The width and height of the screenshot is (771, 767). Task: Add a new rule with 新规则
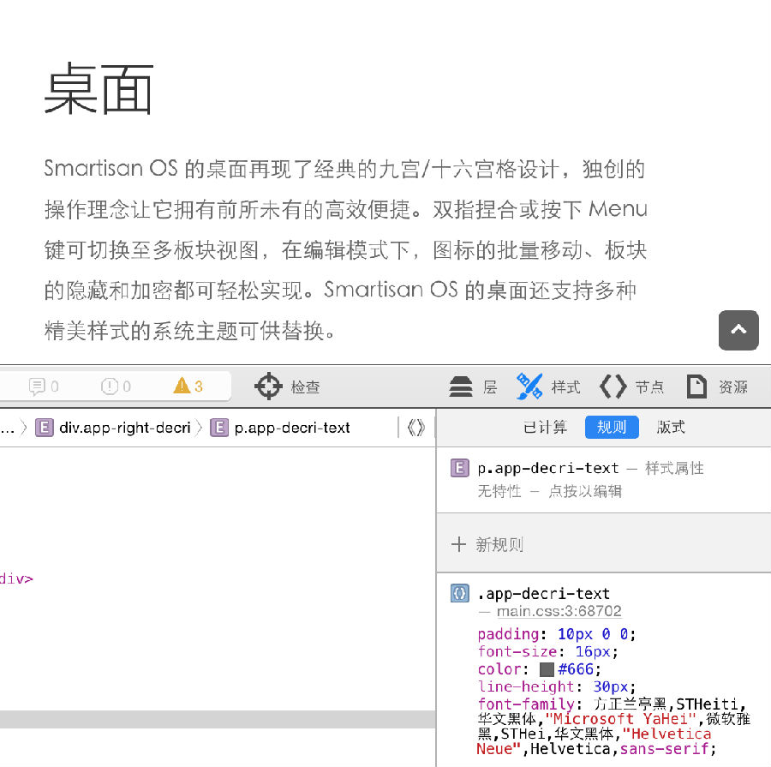487,544
